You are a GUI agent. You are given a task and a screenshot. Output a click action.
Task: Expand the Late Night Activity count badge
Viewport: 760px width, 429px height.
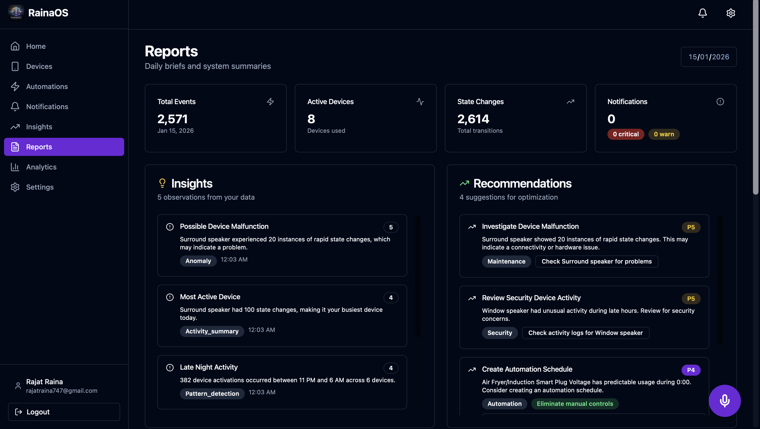(391, 368)
